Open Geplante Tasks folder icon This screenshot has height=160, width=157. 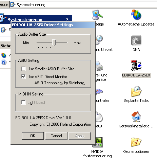coord(136,91)
